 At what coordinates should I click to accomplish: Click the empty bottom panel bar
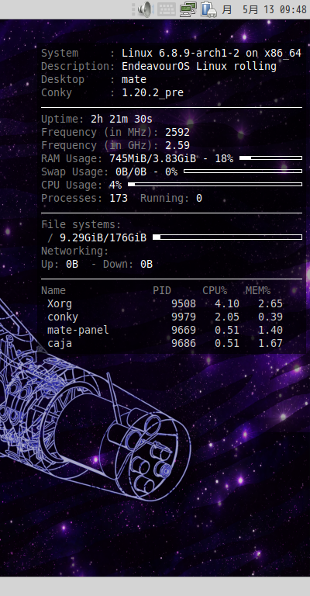pos(155,586)
